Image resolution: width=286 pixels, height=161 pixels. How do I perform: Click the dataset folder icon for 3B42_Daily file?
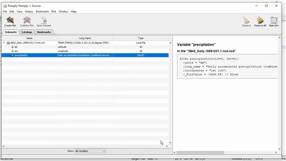pyautogui.click(x=8, y=43)
